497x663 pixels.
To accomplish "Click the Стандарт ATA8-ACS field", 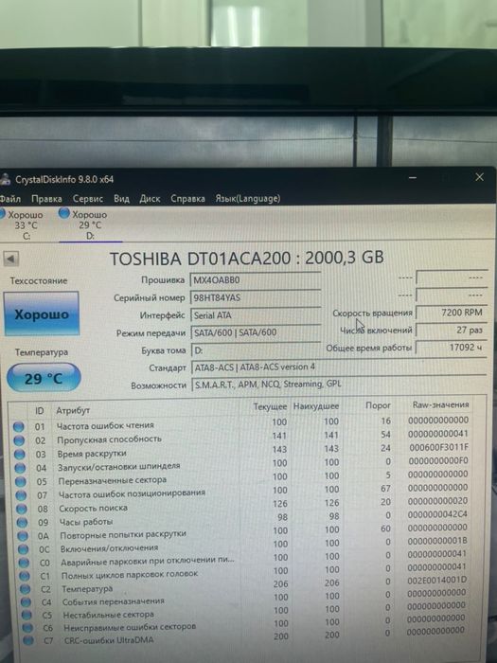I will tap(339, 367).
